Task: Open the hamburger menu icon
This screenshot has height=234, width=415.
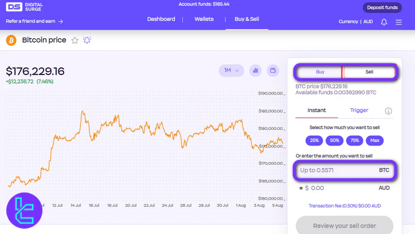Action: pyautogui.click(x=399, y=22)
